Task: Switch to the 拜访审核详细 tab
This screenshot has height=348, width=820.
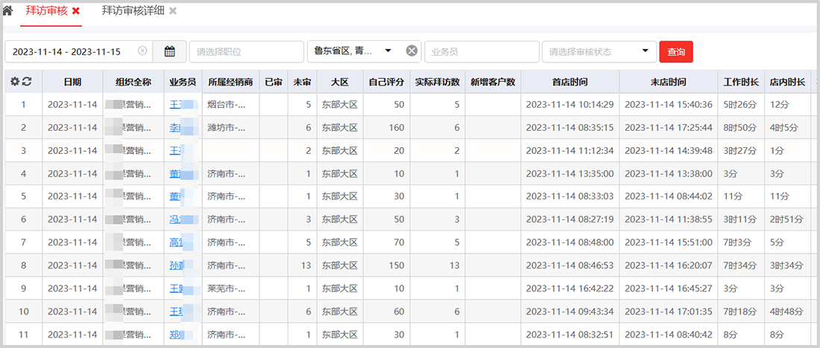Action: point(133,11)
